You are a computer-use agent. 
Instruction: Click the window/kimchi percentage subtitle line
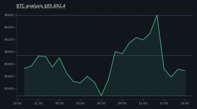coord(41,8)
